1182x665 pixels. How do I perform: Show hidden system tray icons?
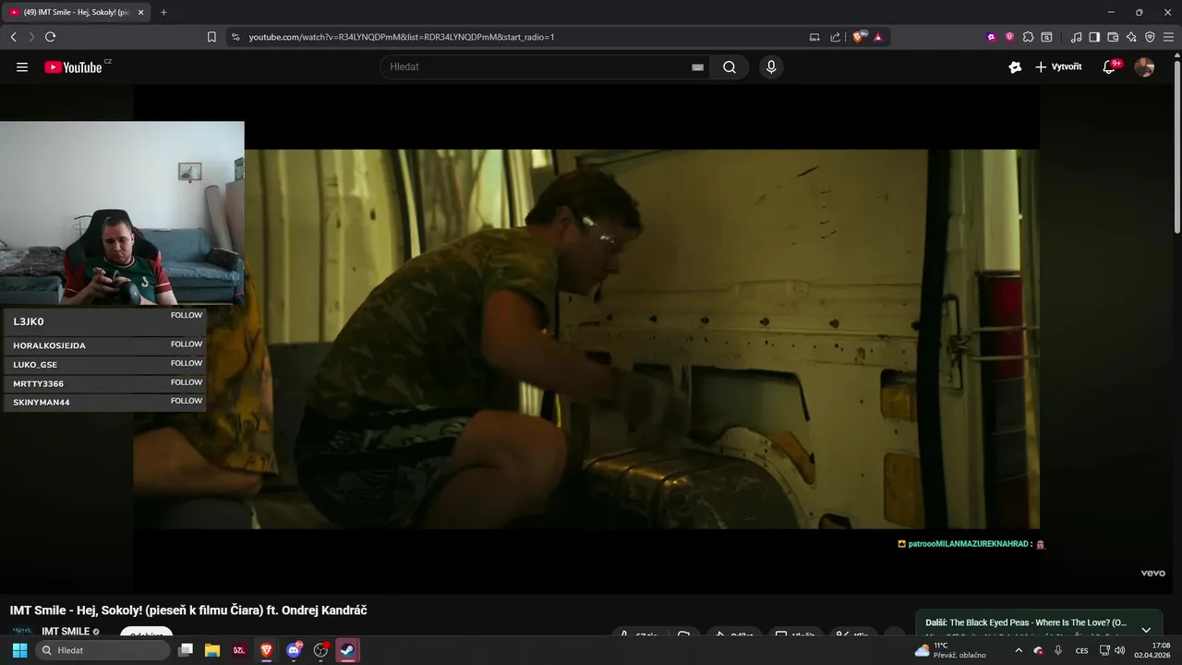click(1019, 650)
